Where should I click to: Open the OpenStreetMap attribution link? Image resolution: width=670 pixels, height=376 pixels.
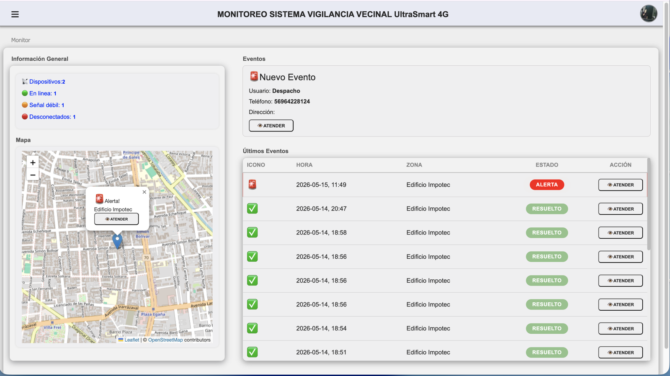165,340
